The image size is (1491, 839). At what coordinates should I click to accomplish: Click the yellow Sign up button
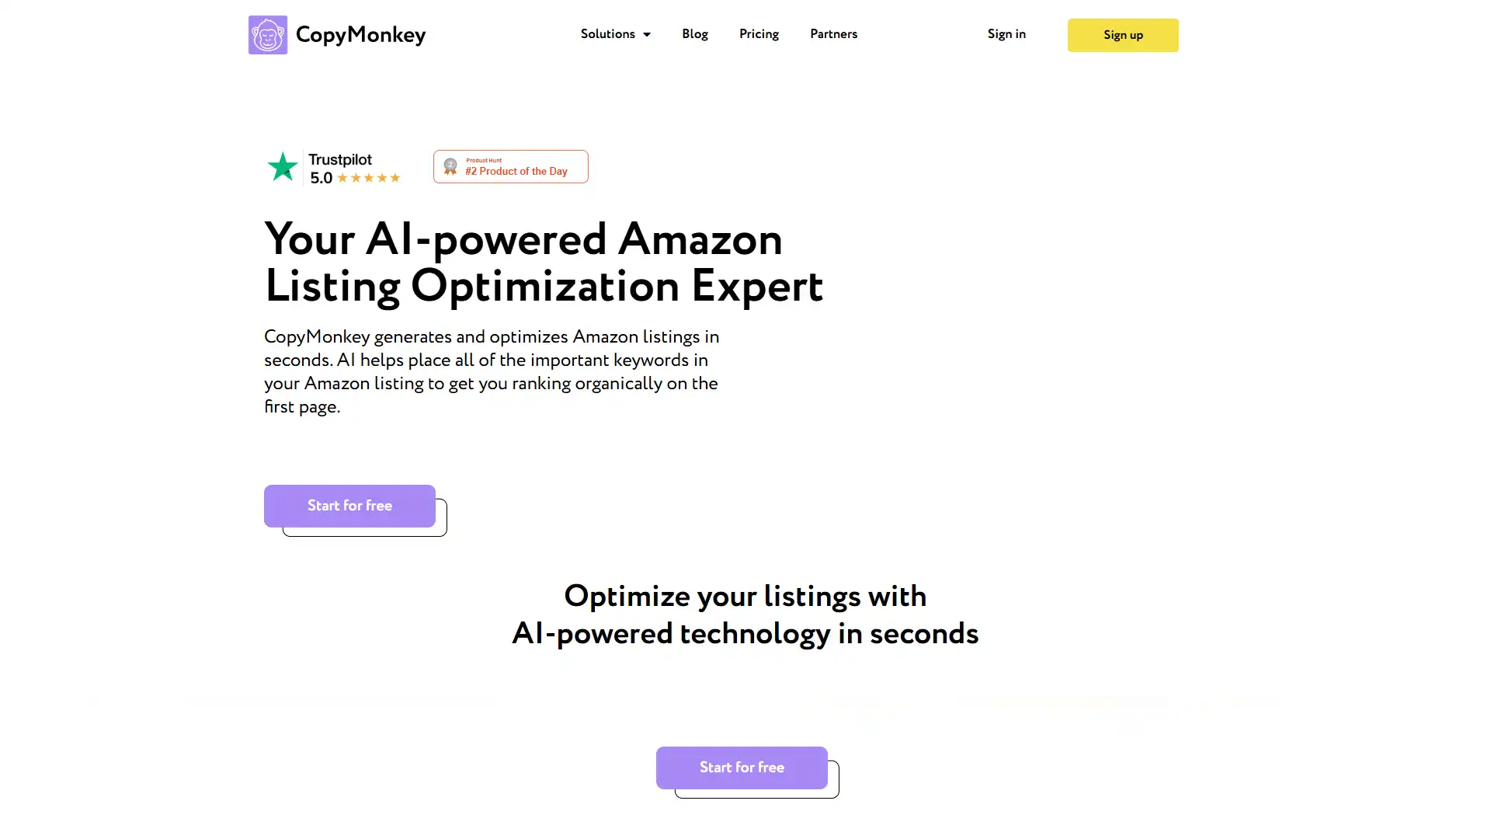click(1124, 35)
